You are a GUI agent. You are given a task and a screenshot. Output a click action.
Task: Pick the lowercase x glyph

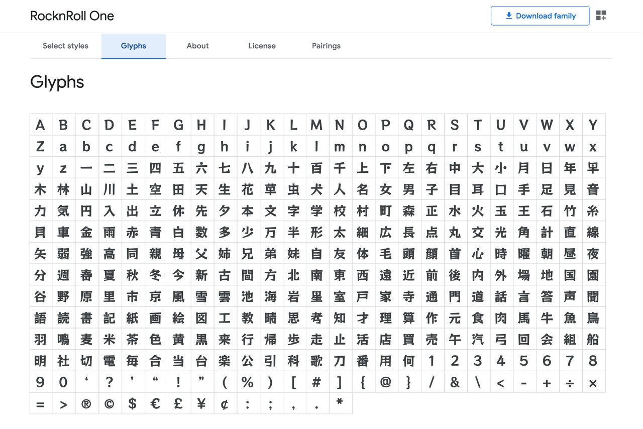click(x=593, y=146)
